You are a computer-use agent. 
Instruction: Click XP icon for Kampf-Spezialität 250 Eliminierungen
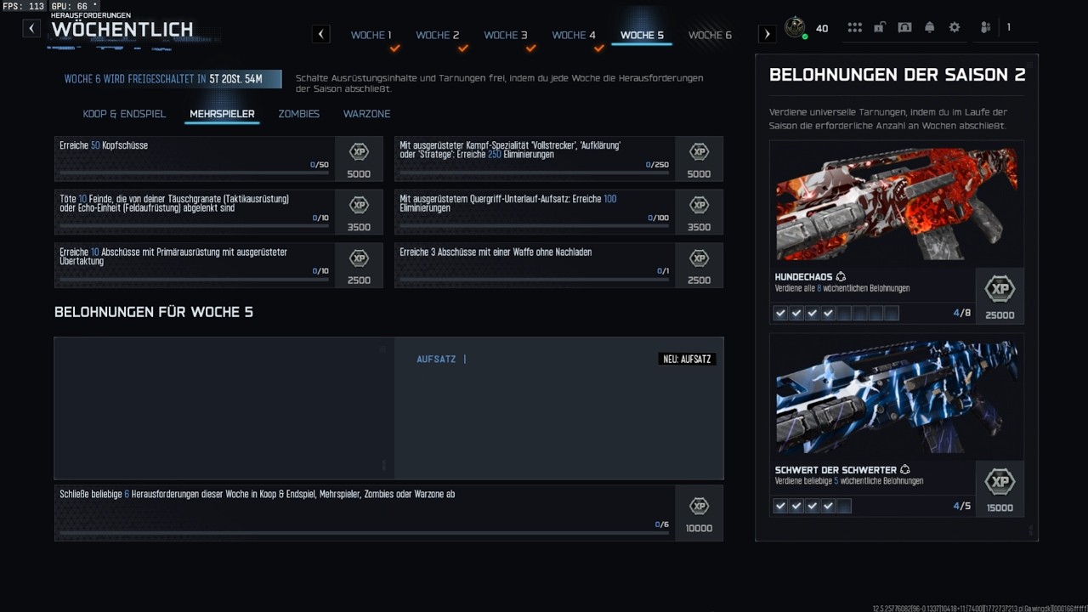[699, 152]
